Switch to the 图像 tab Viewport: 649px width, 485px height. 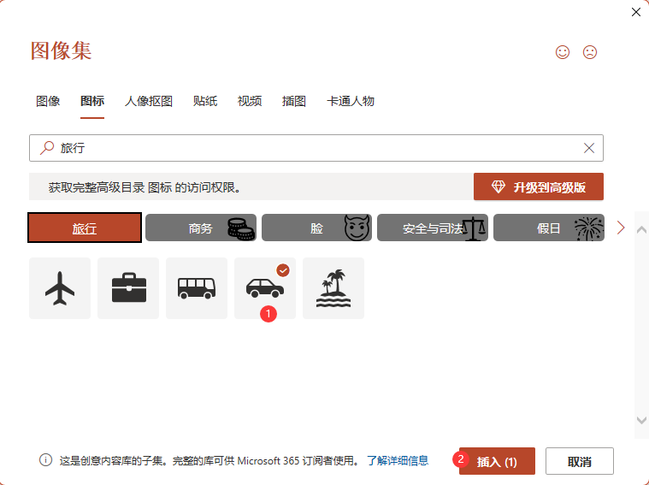pyautogui.click(x=48, y=101)
